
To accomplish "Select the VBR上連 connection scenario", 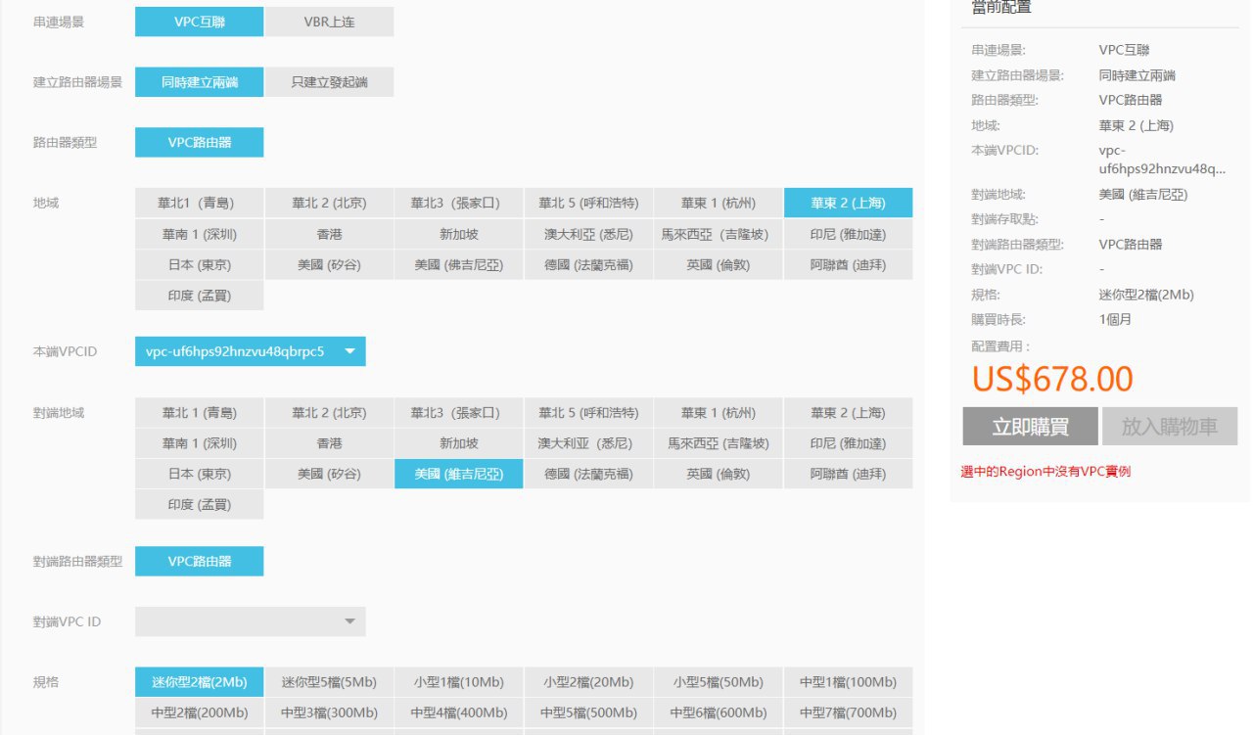I will click(329, 22).
